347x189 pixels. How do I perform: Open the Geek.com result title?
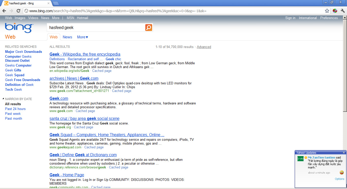(59, 99)
